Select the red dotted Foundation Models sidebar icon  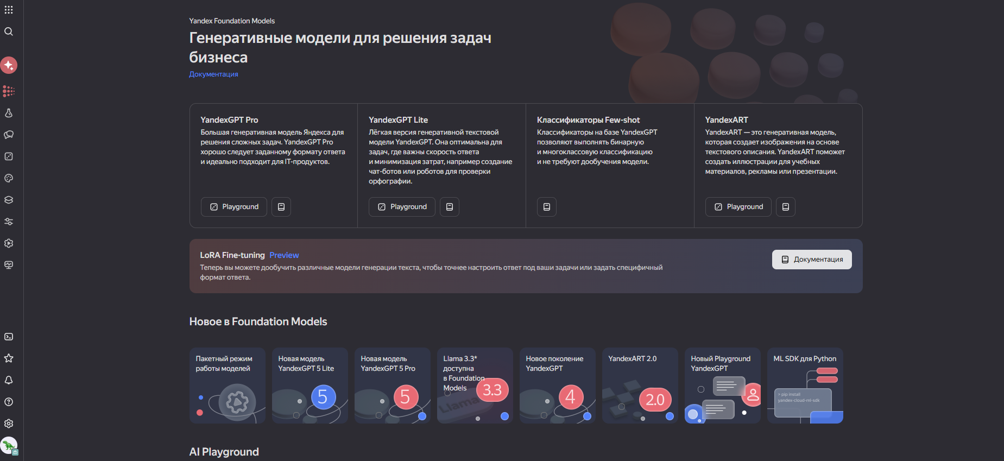9,91
